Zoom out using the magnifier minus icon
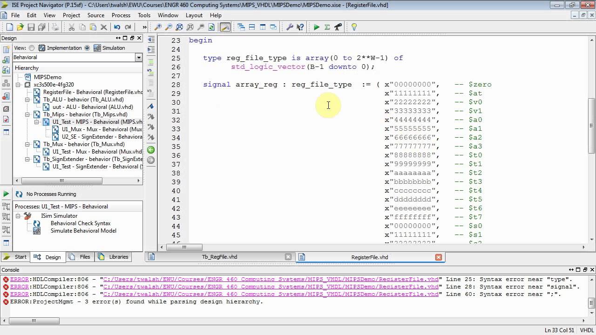Image resolution: width=596 pixels, height=335 pixels. [x=169, y=27]
